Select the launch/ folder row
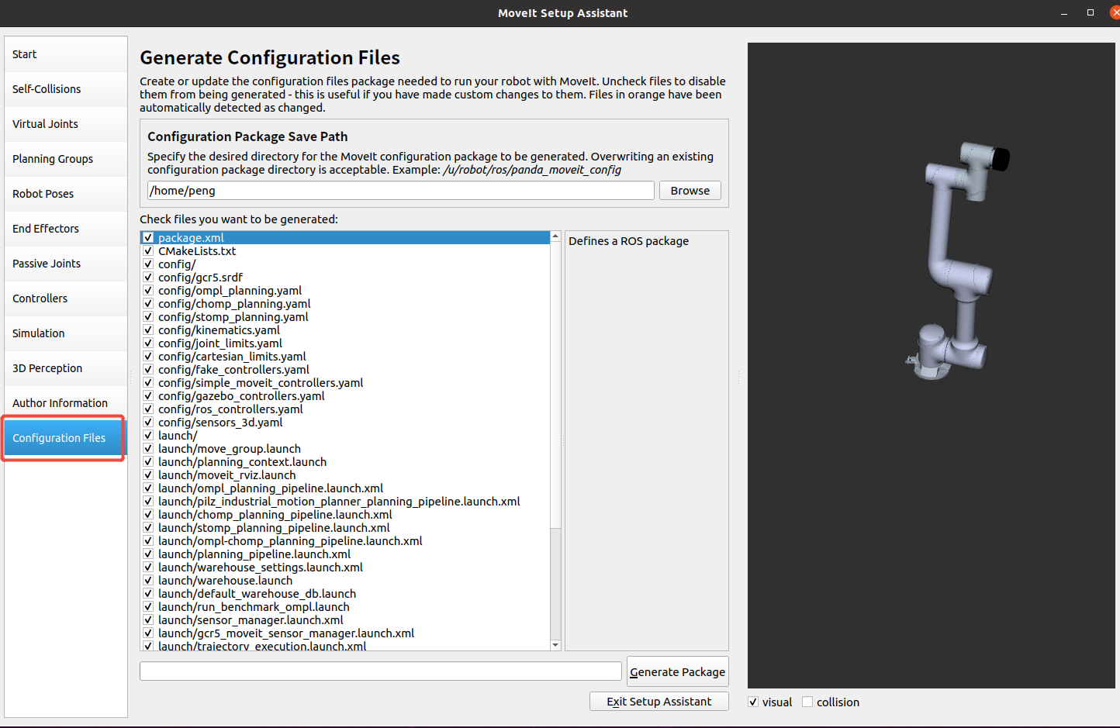This screenshot has width=1120, height=728. coord(345,436)
